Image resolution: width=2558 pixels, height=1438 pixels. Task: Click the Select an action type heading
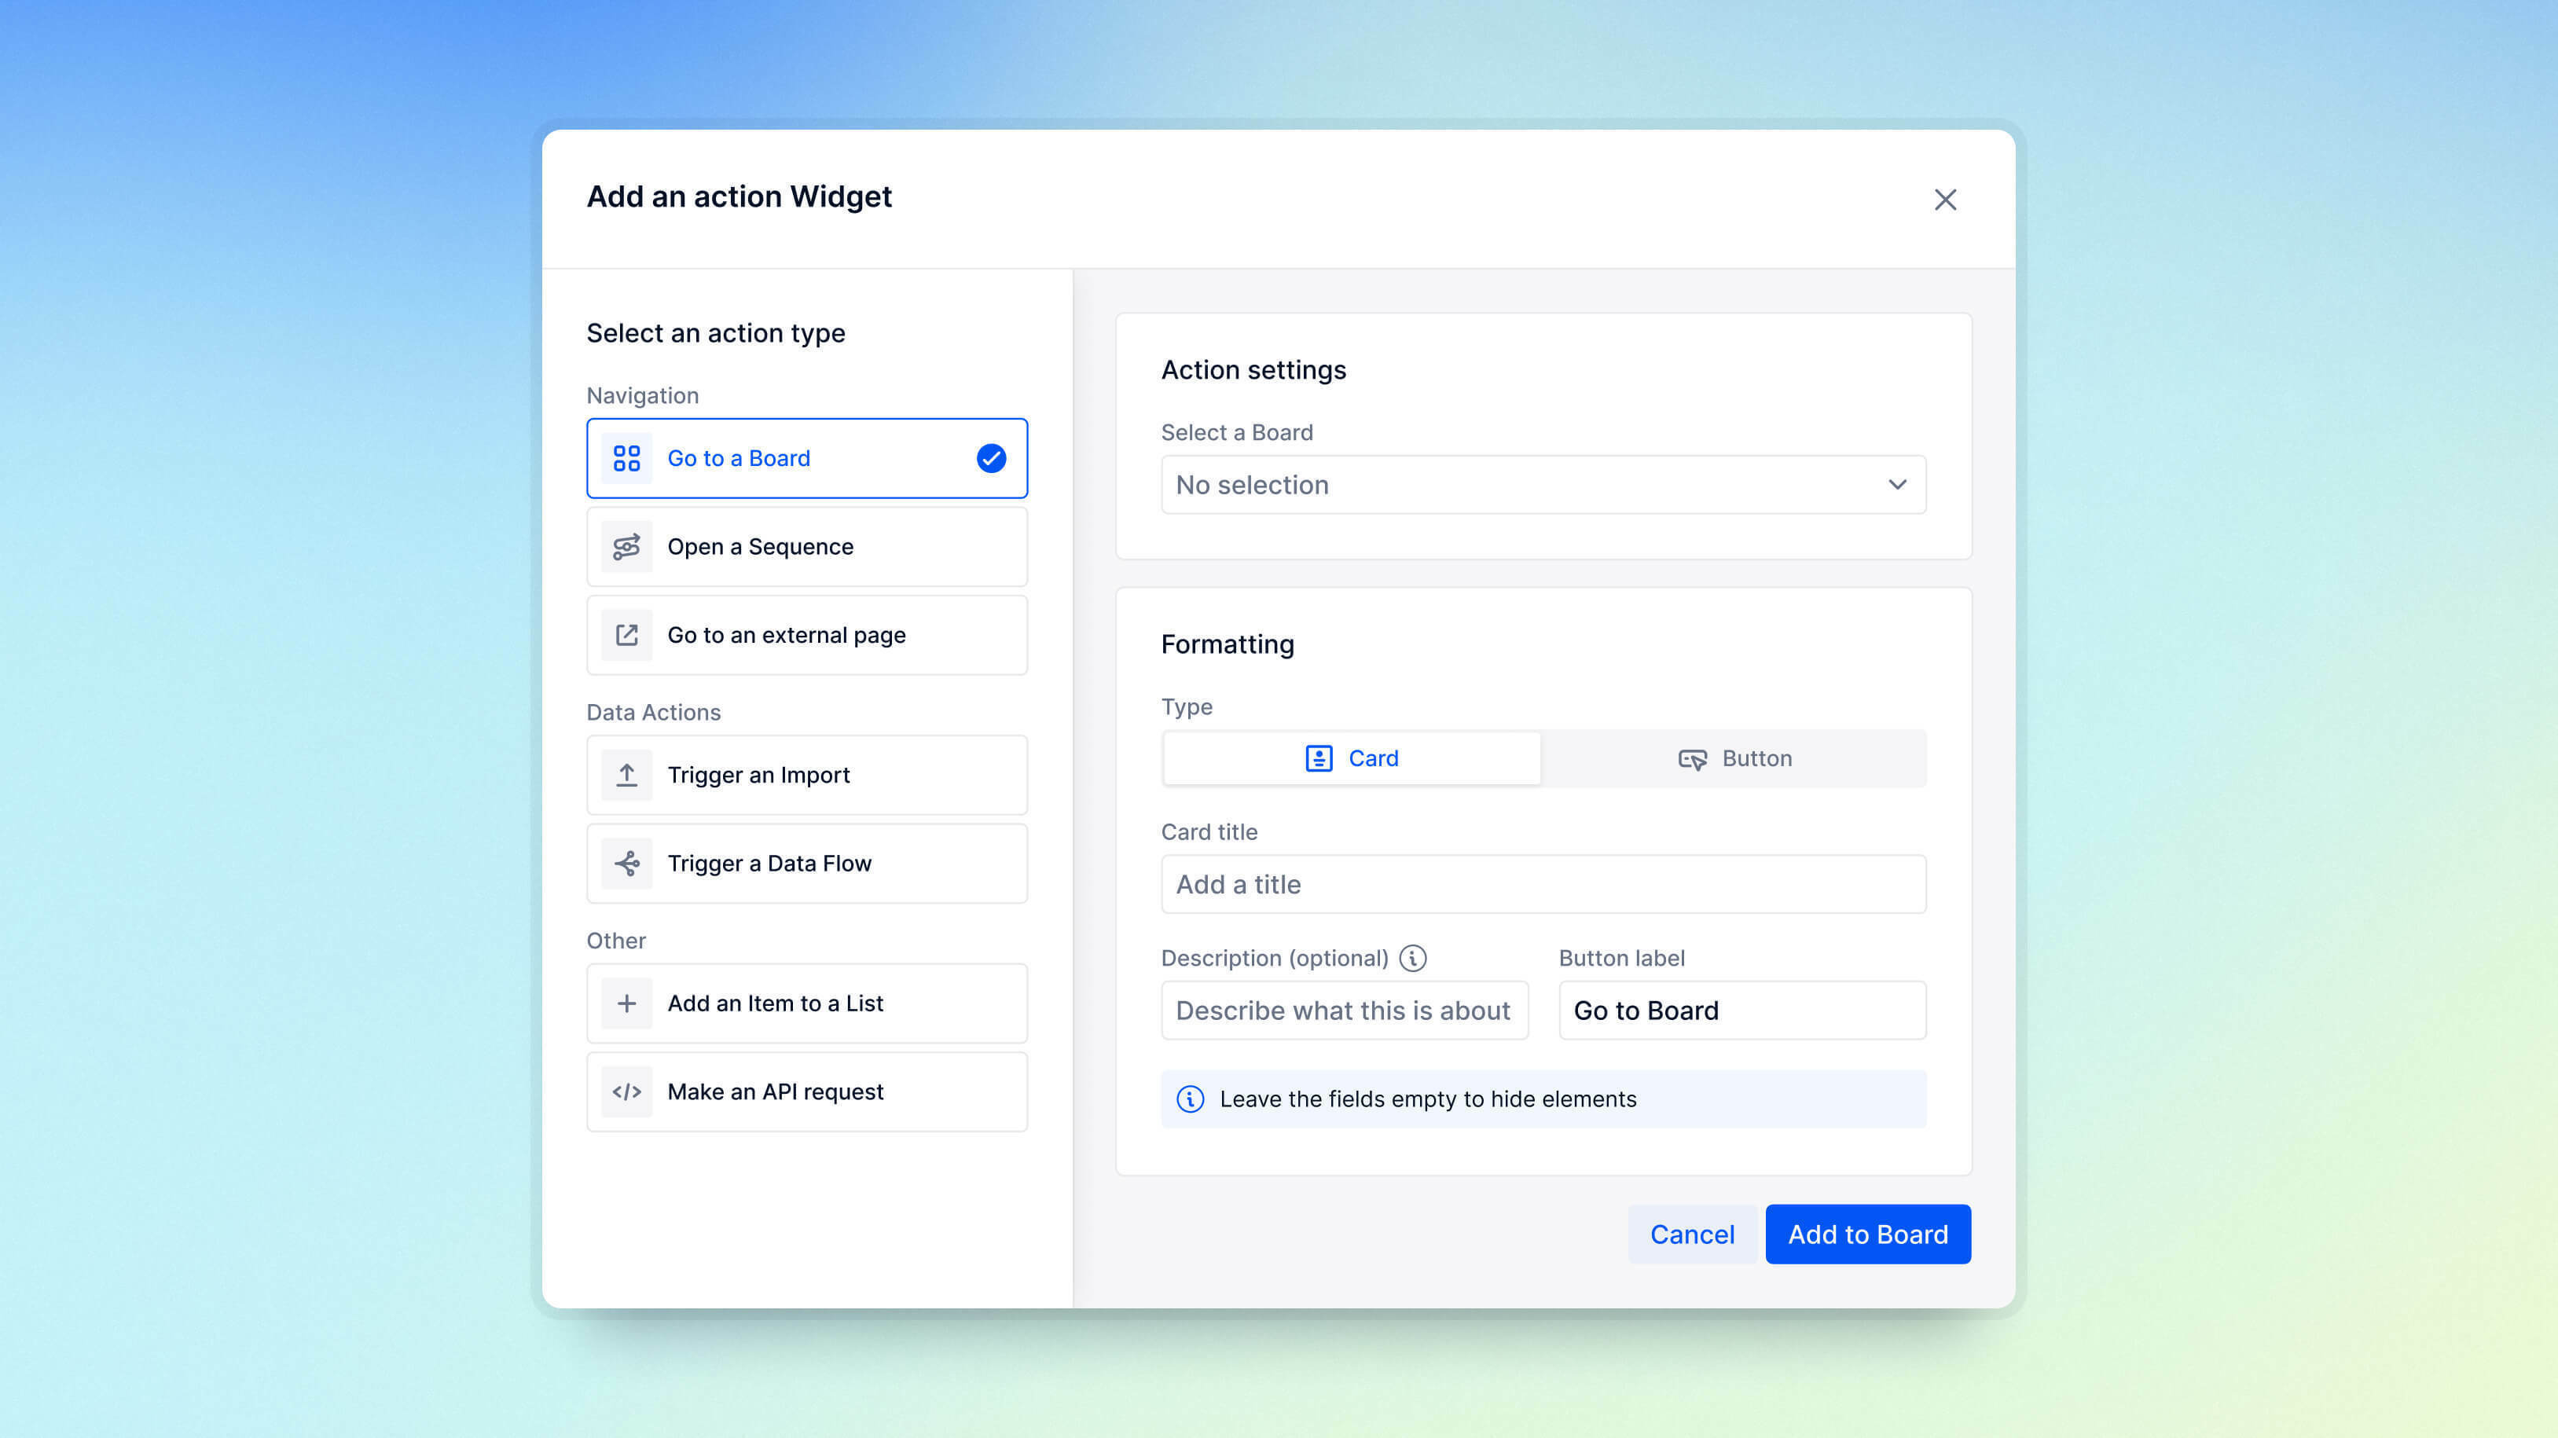point(715,332)
